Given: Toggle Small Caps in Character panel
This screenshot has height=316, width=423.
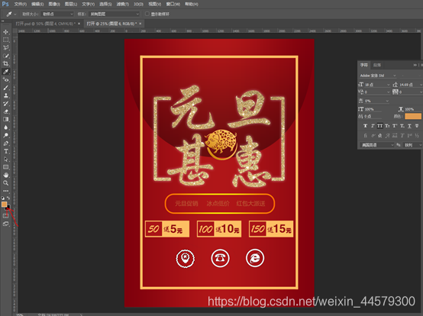Looking at the screenshot, I should 387,126.
